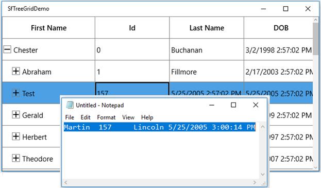
Task: Close the Notepad window
Action: pos(256,105)
